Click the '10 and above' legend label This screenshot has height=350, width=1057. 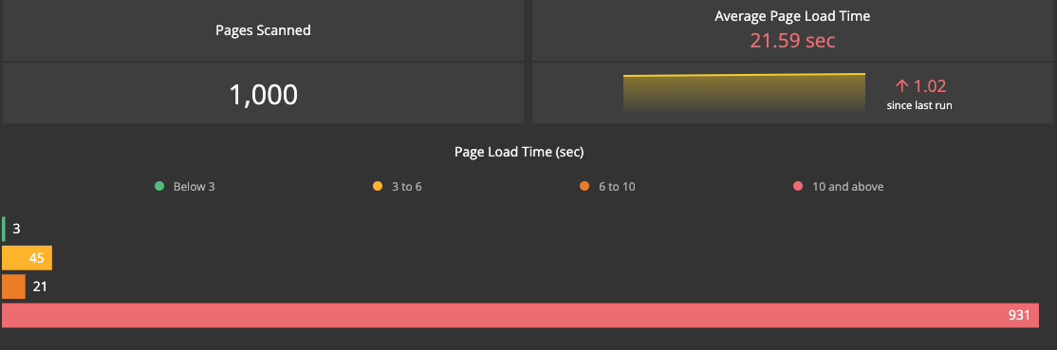coord(848,187)
